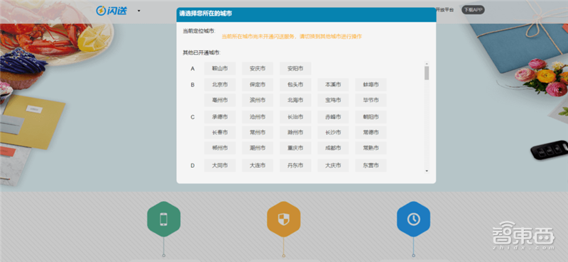Choose 丹东市 from the city list
Viewport: 568px width, 262px height.
pos(295,166)
